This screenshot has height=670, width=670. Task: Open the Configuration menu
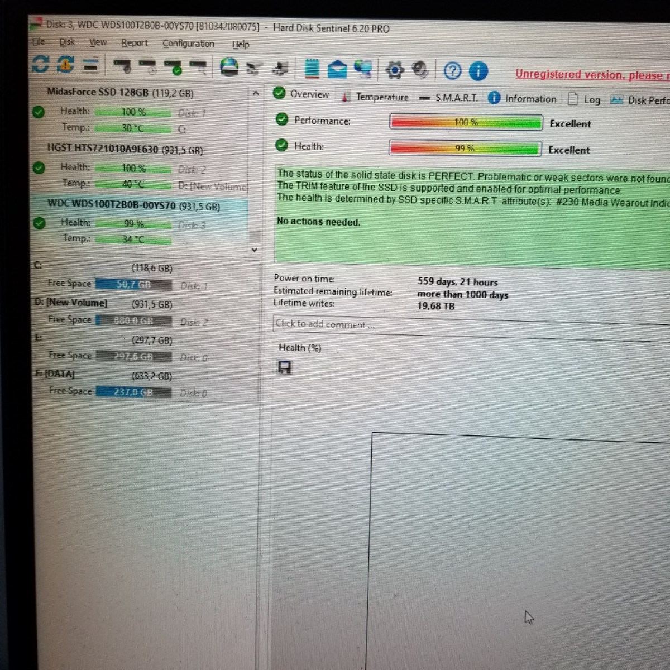click(188, 44)
